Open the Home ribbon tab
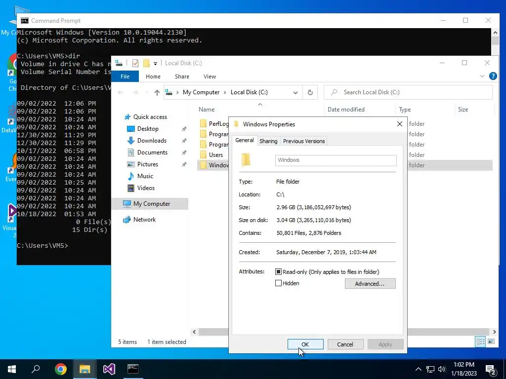 point(153,76)
